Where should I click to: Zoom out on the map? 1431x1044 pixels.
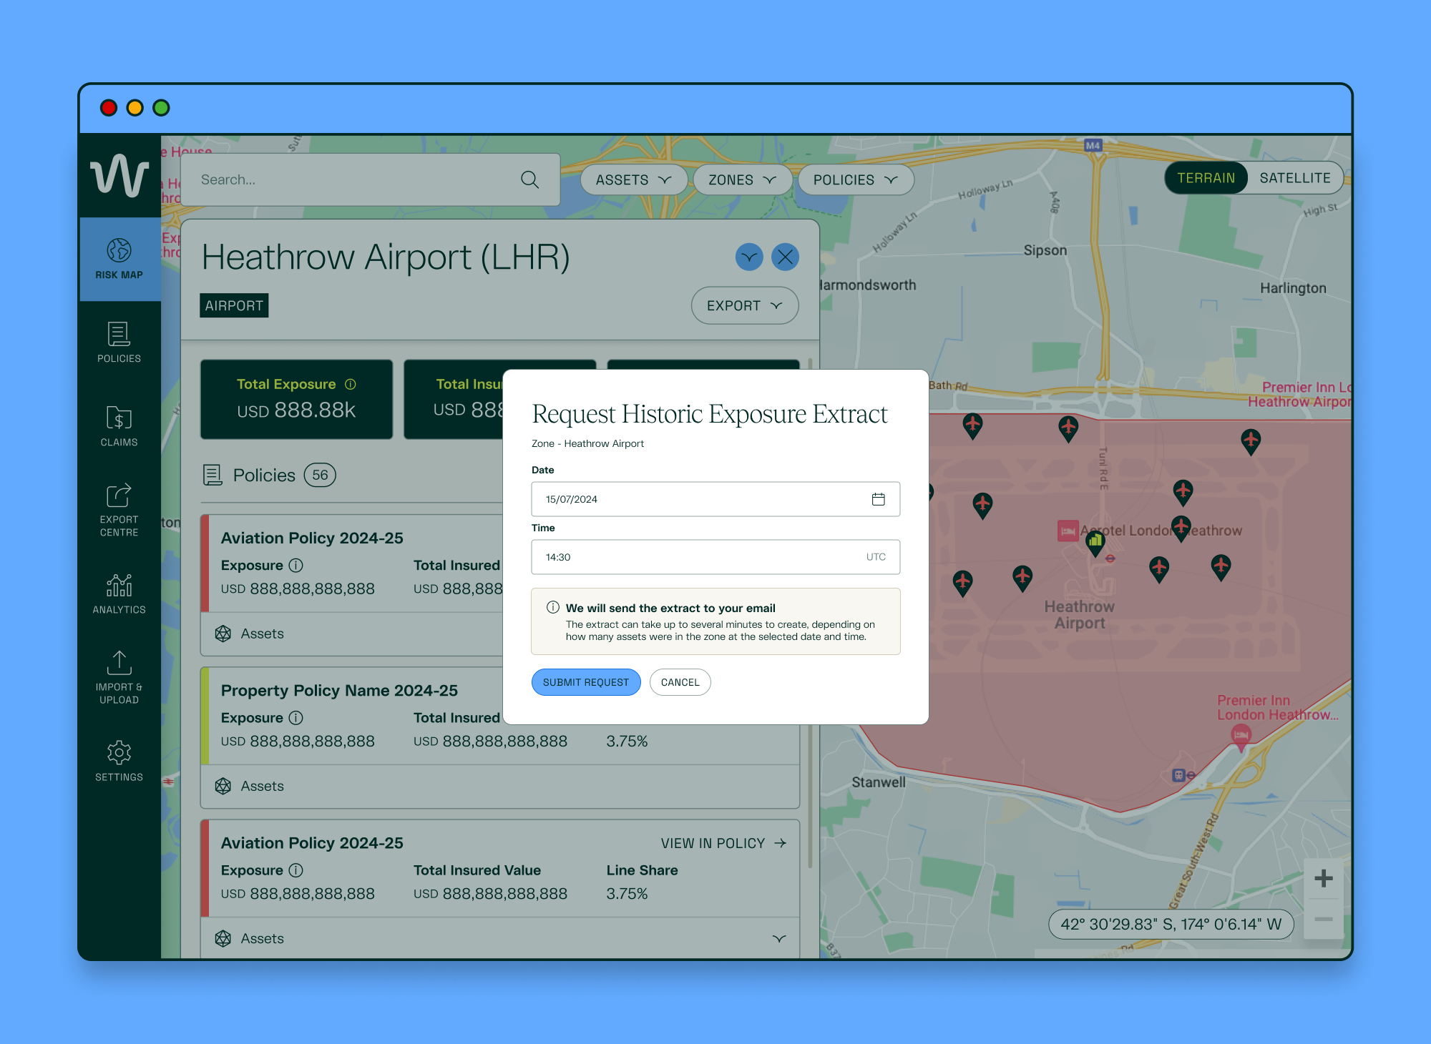tap(1324, 919)
